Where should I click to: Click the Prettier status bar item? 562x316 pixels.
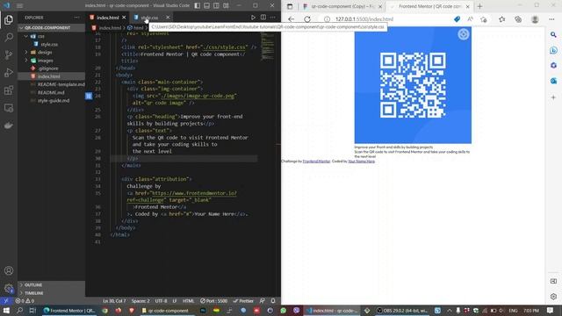pos(243,301)
